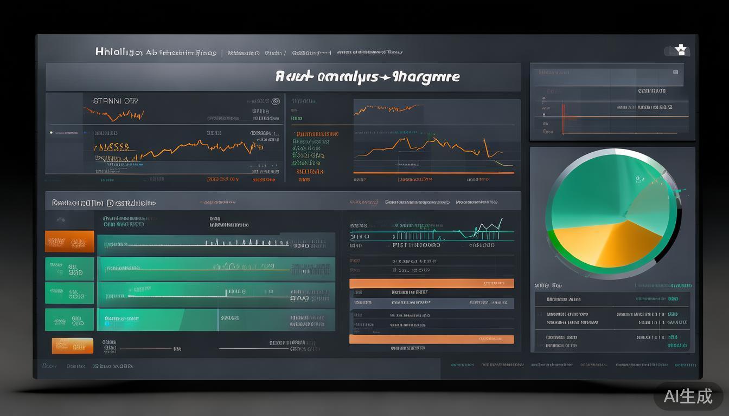
Task: Click the small square icon in top-right mini chart panel
Action: click(675, 71)
